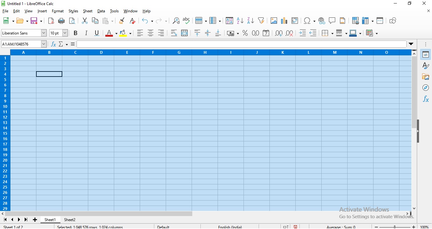Open the Data menu
The image size is (432, 229).
pyautogui.click(x=101, y=11)
